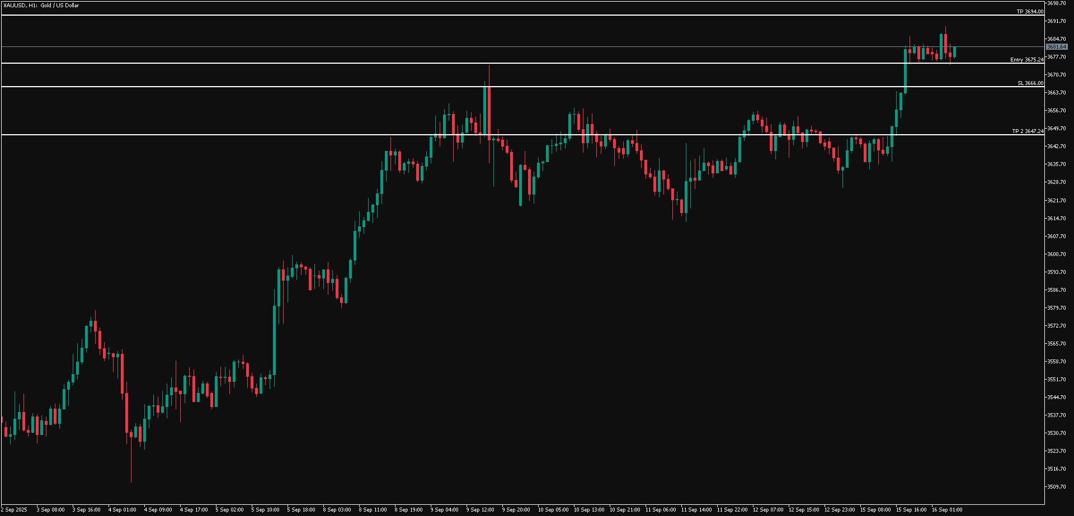Image resolution: width=1074 pixels, height=516 pixels.
Task: Click the 3558.70 price axis label
Action: pyautogui.click(x=1056, y=362)
